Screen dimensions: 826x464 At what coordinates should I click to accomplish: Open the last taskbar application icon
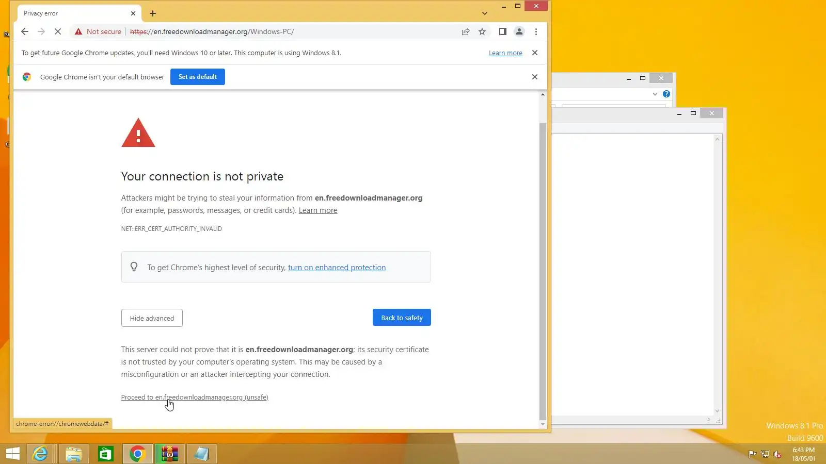pos(201,454)
